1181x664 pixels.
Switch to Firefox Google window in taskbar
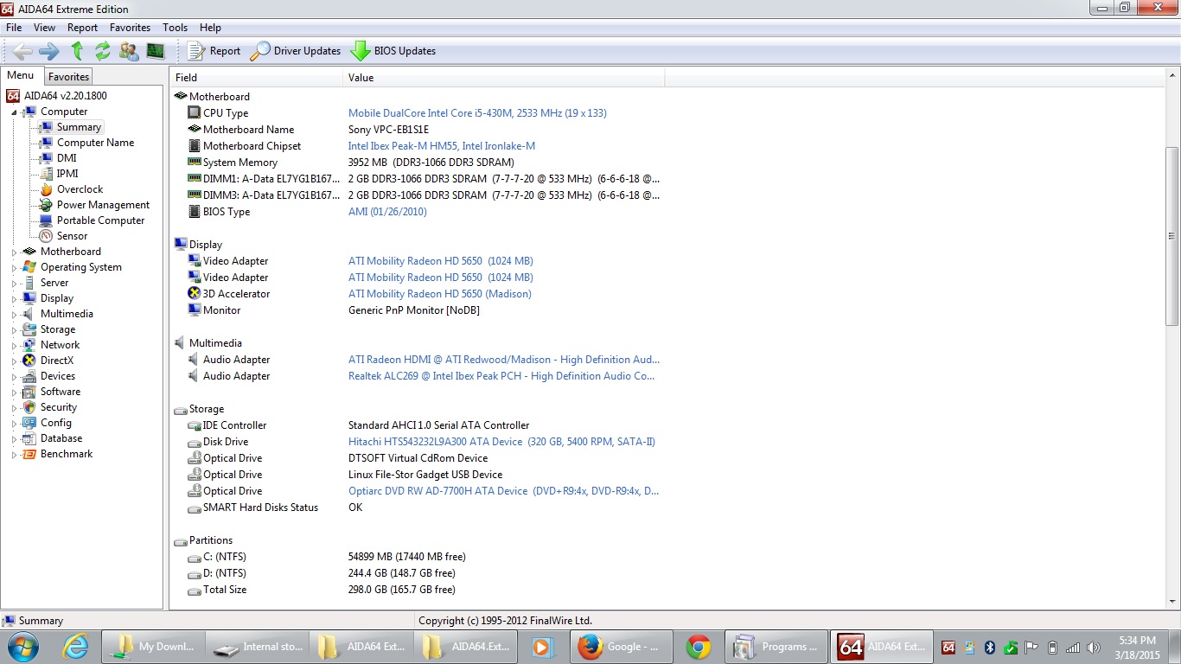(622, 647)
